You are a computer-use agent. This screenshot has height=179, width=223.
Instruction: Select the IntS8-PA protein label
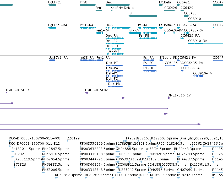coord(87,58)
